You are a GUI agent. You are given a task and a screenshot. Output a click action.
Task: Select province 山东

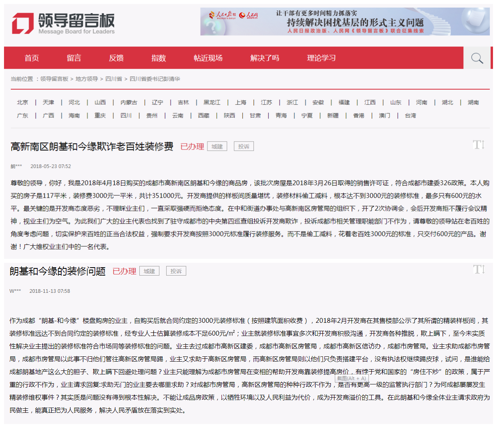pos(396,102)
